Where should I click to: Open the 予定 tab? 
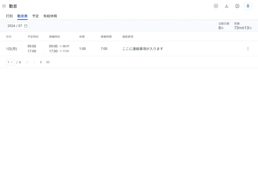[35, 16]
